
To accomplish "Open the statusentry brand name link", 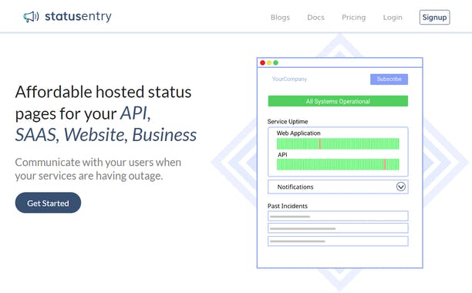I will point(78,16).
